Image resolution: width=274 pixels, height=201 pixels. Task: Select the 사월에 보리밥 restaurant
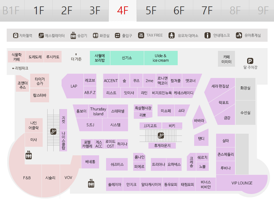[100, 58]
